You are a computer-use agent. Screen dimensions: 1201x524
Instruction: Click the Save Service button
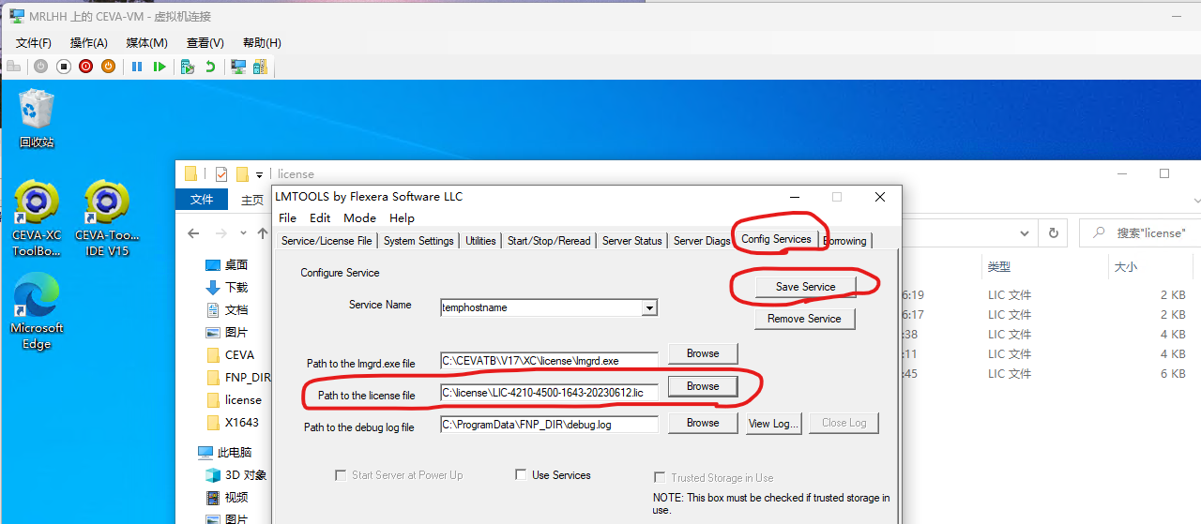pos(805,287)
